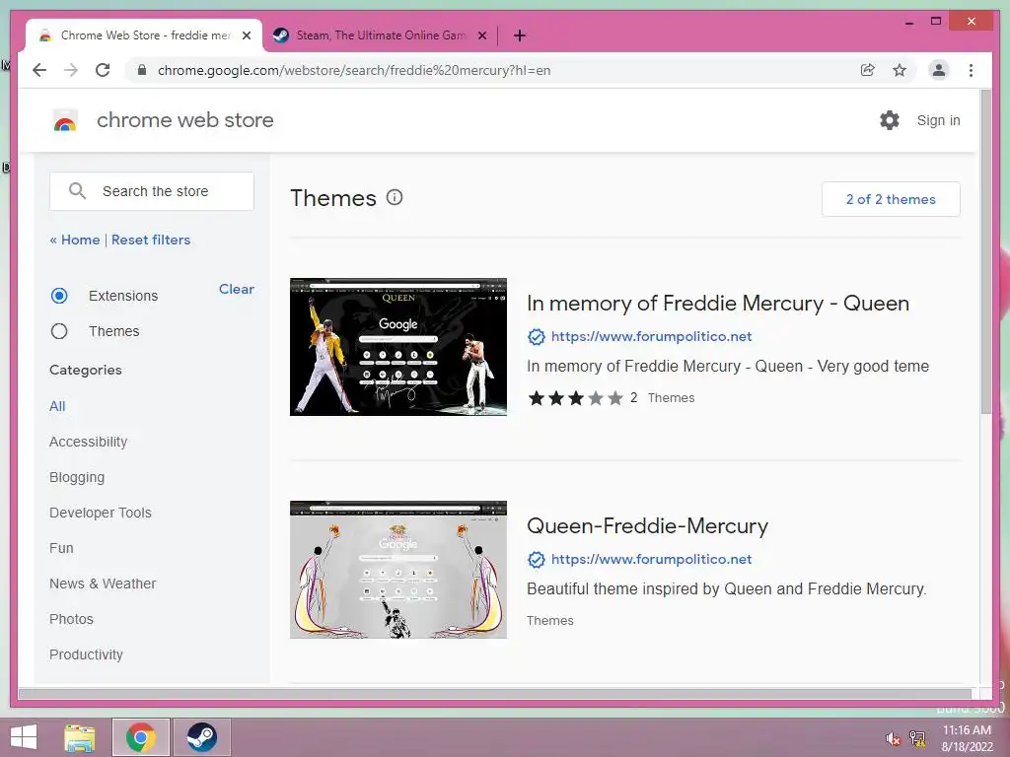Click the padlock site info icon
1010x757 pixels.
coord(142,70)
